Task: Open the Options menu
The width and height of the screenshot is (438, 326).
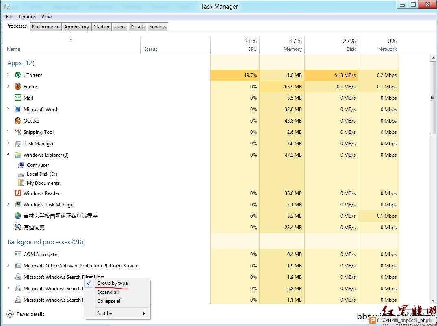Action: coord(27,17)
